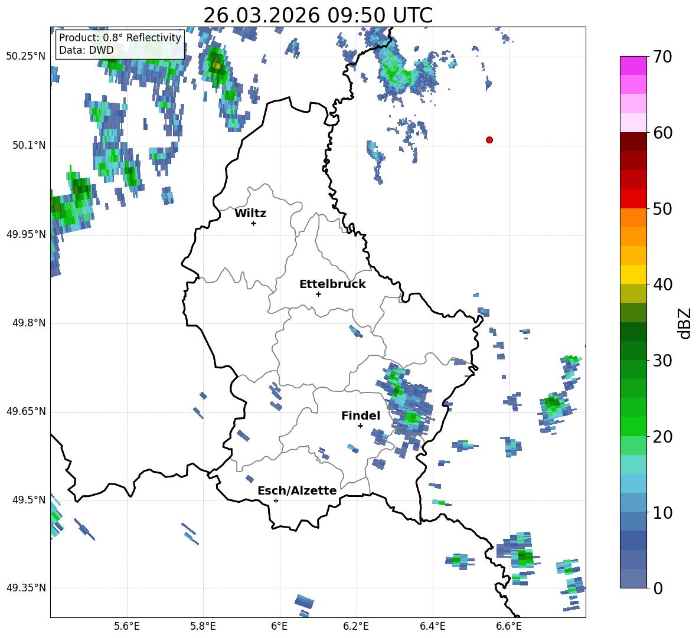The width and height of the screenshot is (699, 638).
Task: Click the Esch/Alzette city label
Action: [298, 490]
